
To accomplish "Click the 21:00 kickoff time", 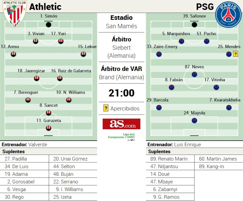I will 121,93.
